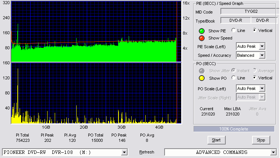Select Vertical mode for PIE graph
This screenshot has width=280, height=158.
255,30
